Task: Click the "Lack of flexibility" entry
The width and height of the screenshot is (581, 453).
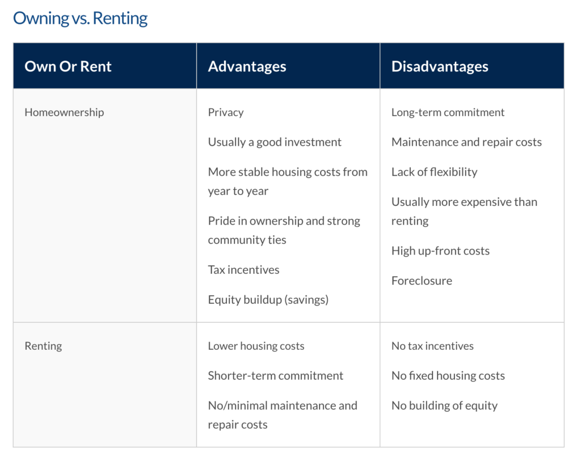Action: pyautogui.click(x=434, y=172)
